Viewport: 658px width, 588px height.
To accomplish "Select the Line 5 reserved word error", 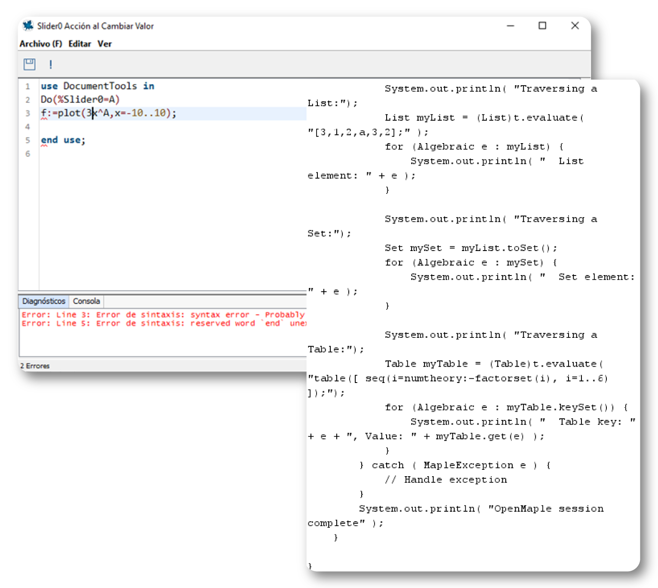I will coord(163,323).
